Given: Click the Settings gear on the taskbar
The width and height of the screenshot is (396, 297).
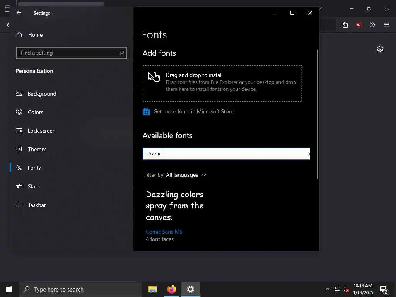Looking at the screenshot, I should pyautogui.click(x=190, y=289).
